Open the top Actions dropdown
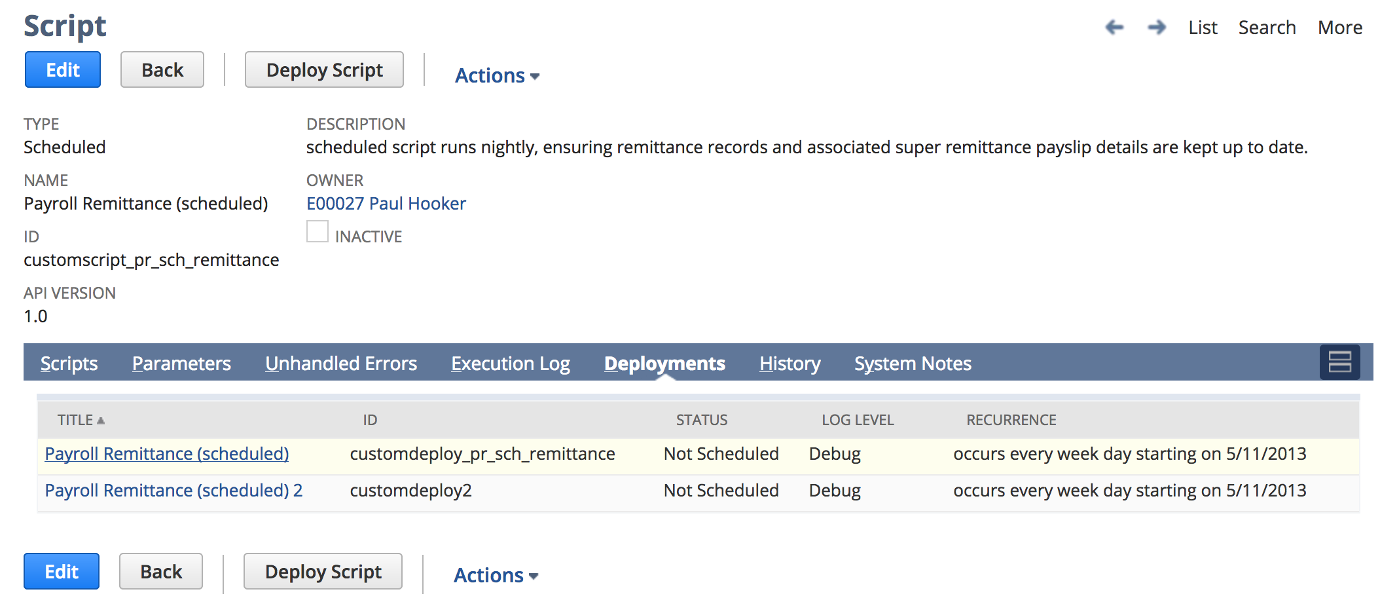Screen dimensions: 1380x600 [x=497, y=75]
